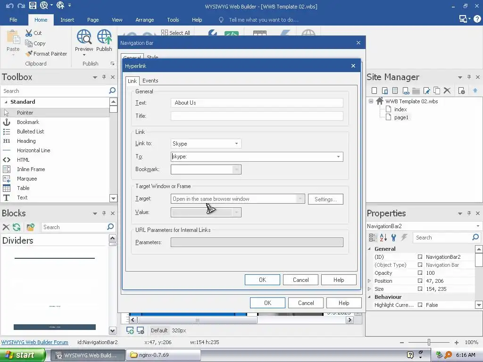Click the zoom out minus button

(402, 342)
